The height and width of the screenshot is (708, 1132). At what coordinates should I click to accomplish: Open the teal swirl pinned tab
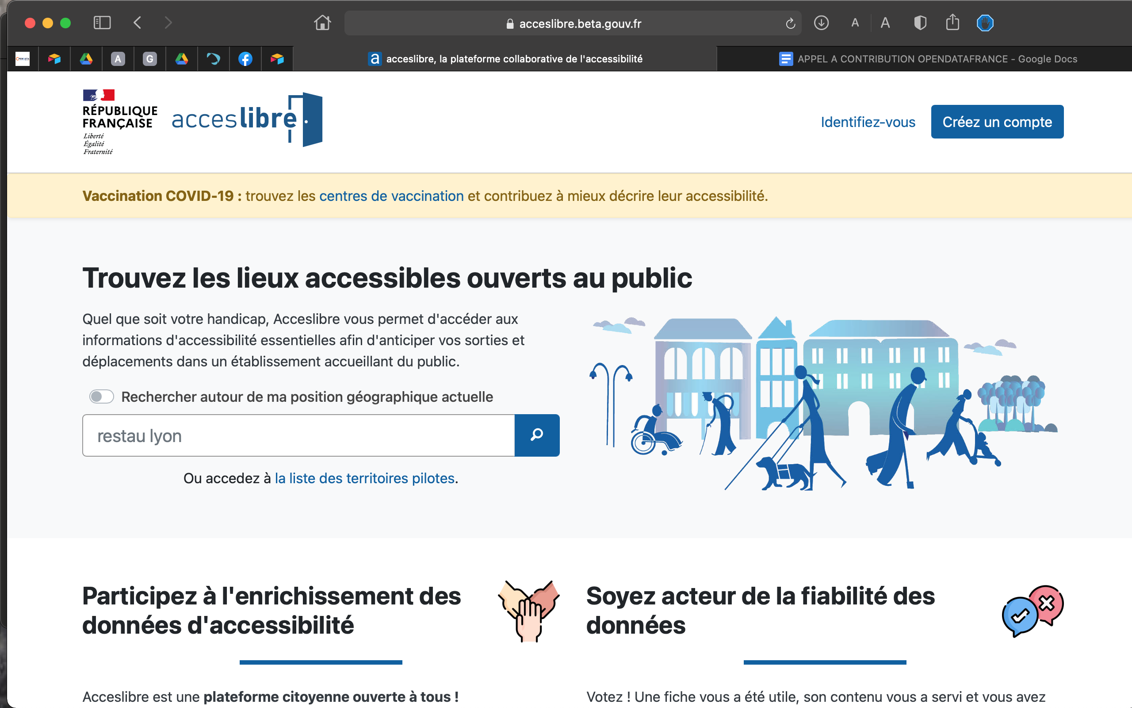(213, 59)
